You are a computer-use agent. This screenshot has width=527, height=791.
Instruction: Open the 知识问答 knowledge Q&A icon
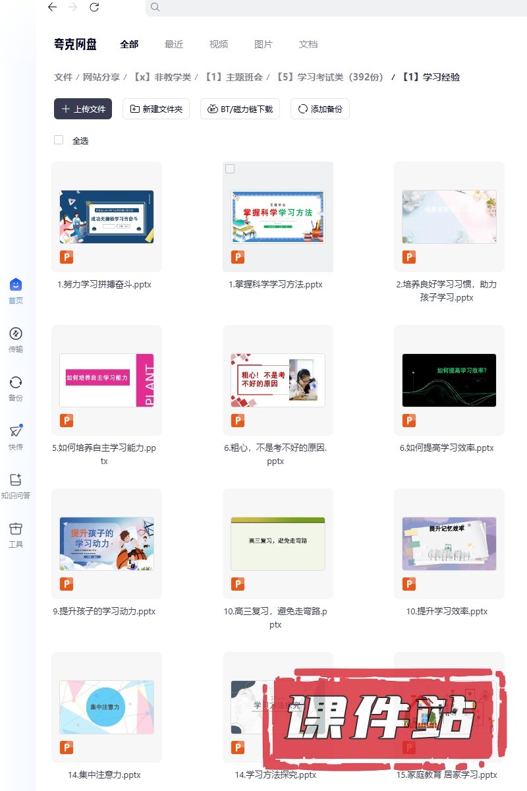click(16, 480)
